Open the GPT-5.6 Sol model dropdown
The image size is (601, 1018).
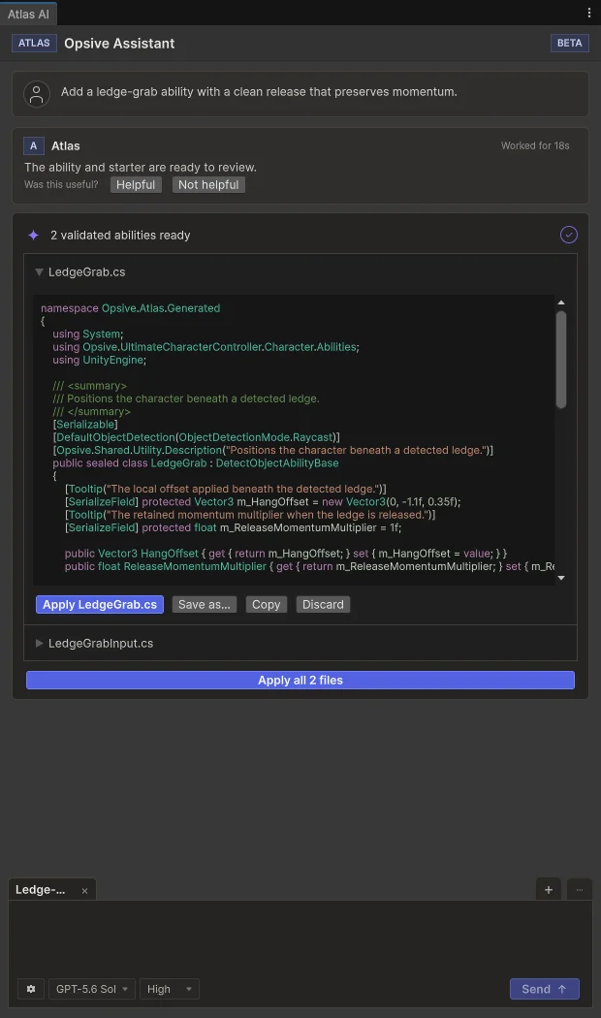tap(92, 989)
